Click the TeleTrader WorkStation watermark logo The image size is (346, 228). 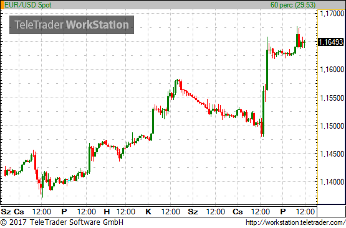(72, 25)
